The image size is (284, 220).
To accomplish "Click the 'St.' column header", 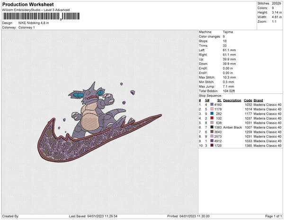I will [219, 101].
